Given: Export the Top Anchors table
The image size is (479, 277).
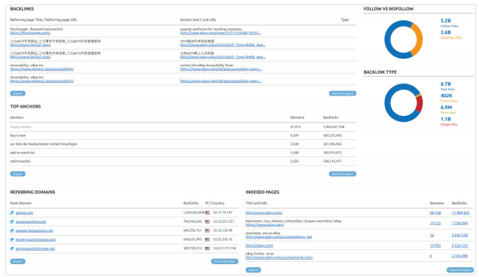Looking at the screenshot, I should click(18, 174).
